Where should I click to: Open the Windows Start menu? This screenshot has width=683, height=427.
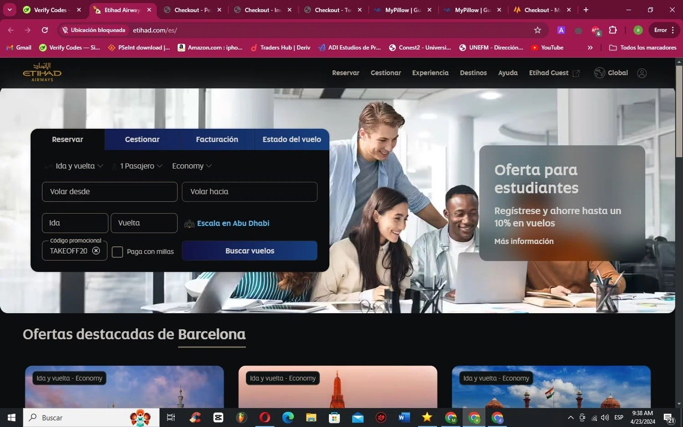(x=11, y=417)
